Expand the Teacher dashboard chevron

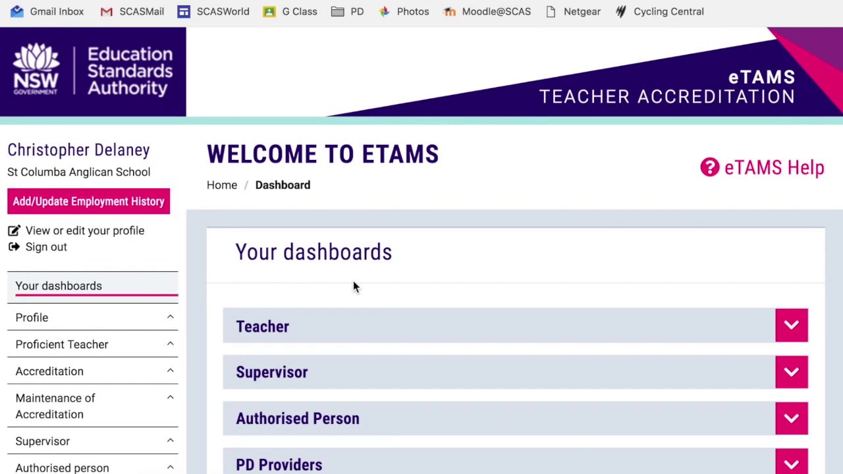(792, 325)
